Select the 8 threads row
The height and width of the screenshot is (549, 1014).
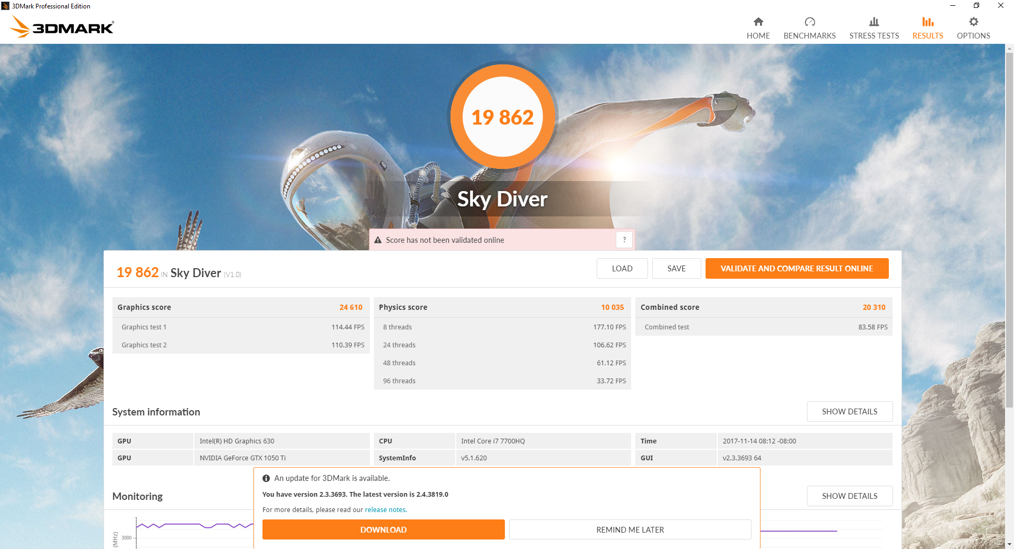[x=502, y=327]
